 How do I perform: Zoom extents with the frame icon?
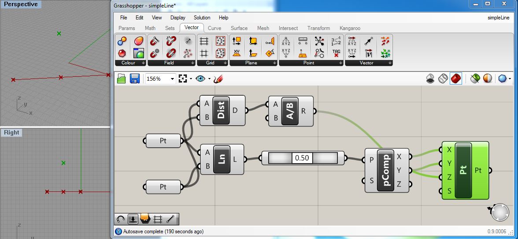click(x=183, y=78)
